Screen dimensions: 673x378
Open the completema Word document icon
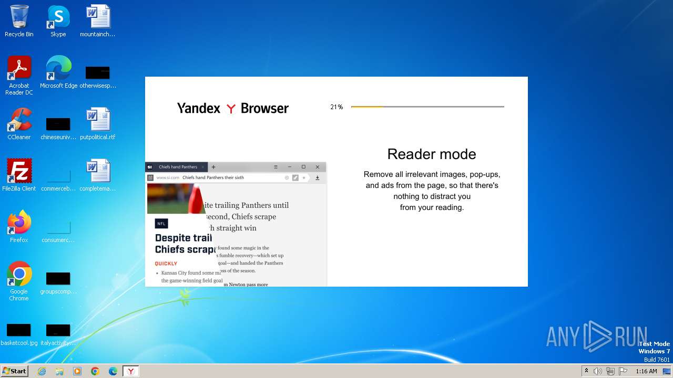[x=98, y=175]
